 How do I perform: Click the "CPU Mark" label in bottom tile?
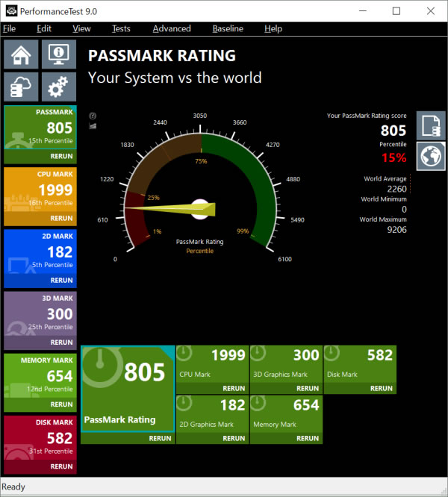coord(195,375)
